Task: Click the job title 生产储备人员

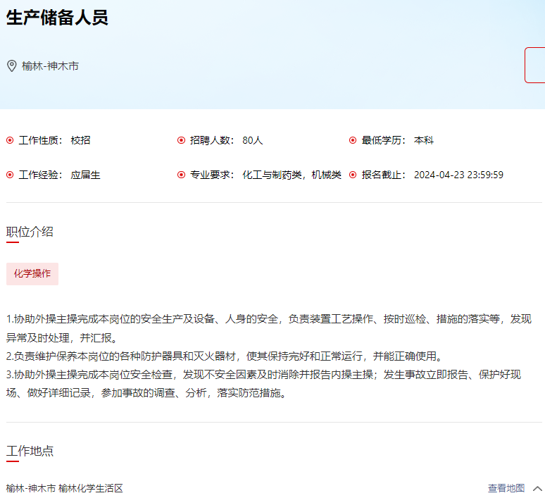Action: 57,18
